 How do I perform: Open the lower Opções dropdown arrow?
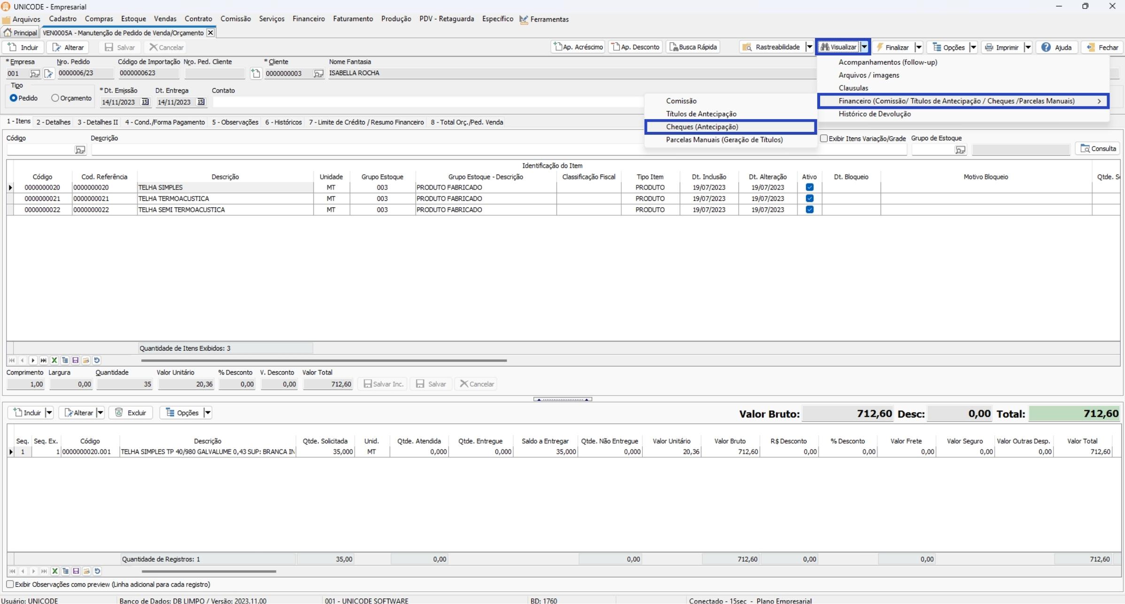pos(208,413)
